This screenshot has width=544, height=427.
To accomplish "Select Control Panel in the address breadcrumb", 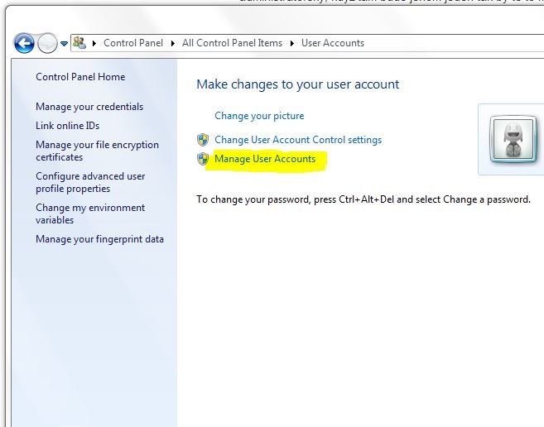I will [132, 43].
